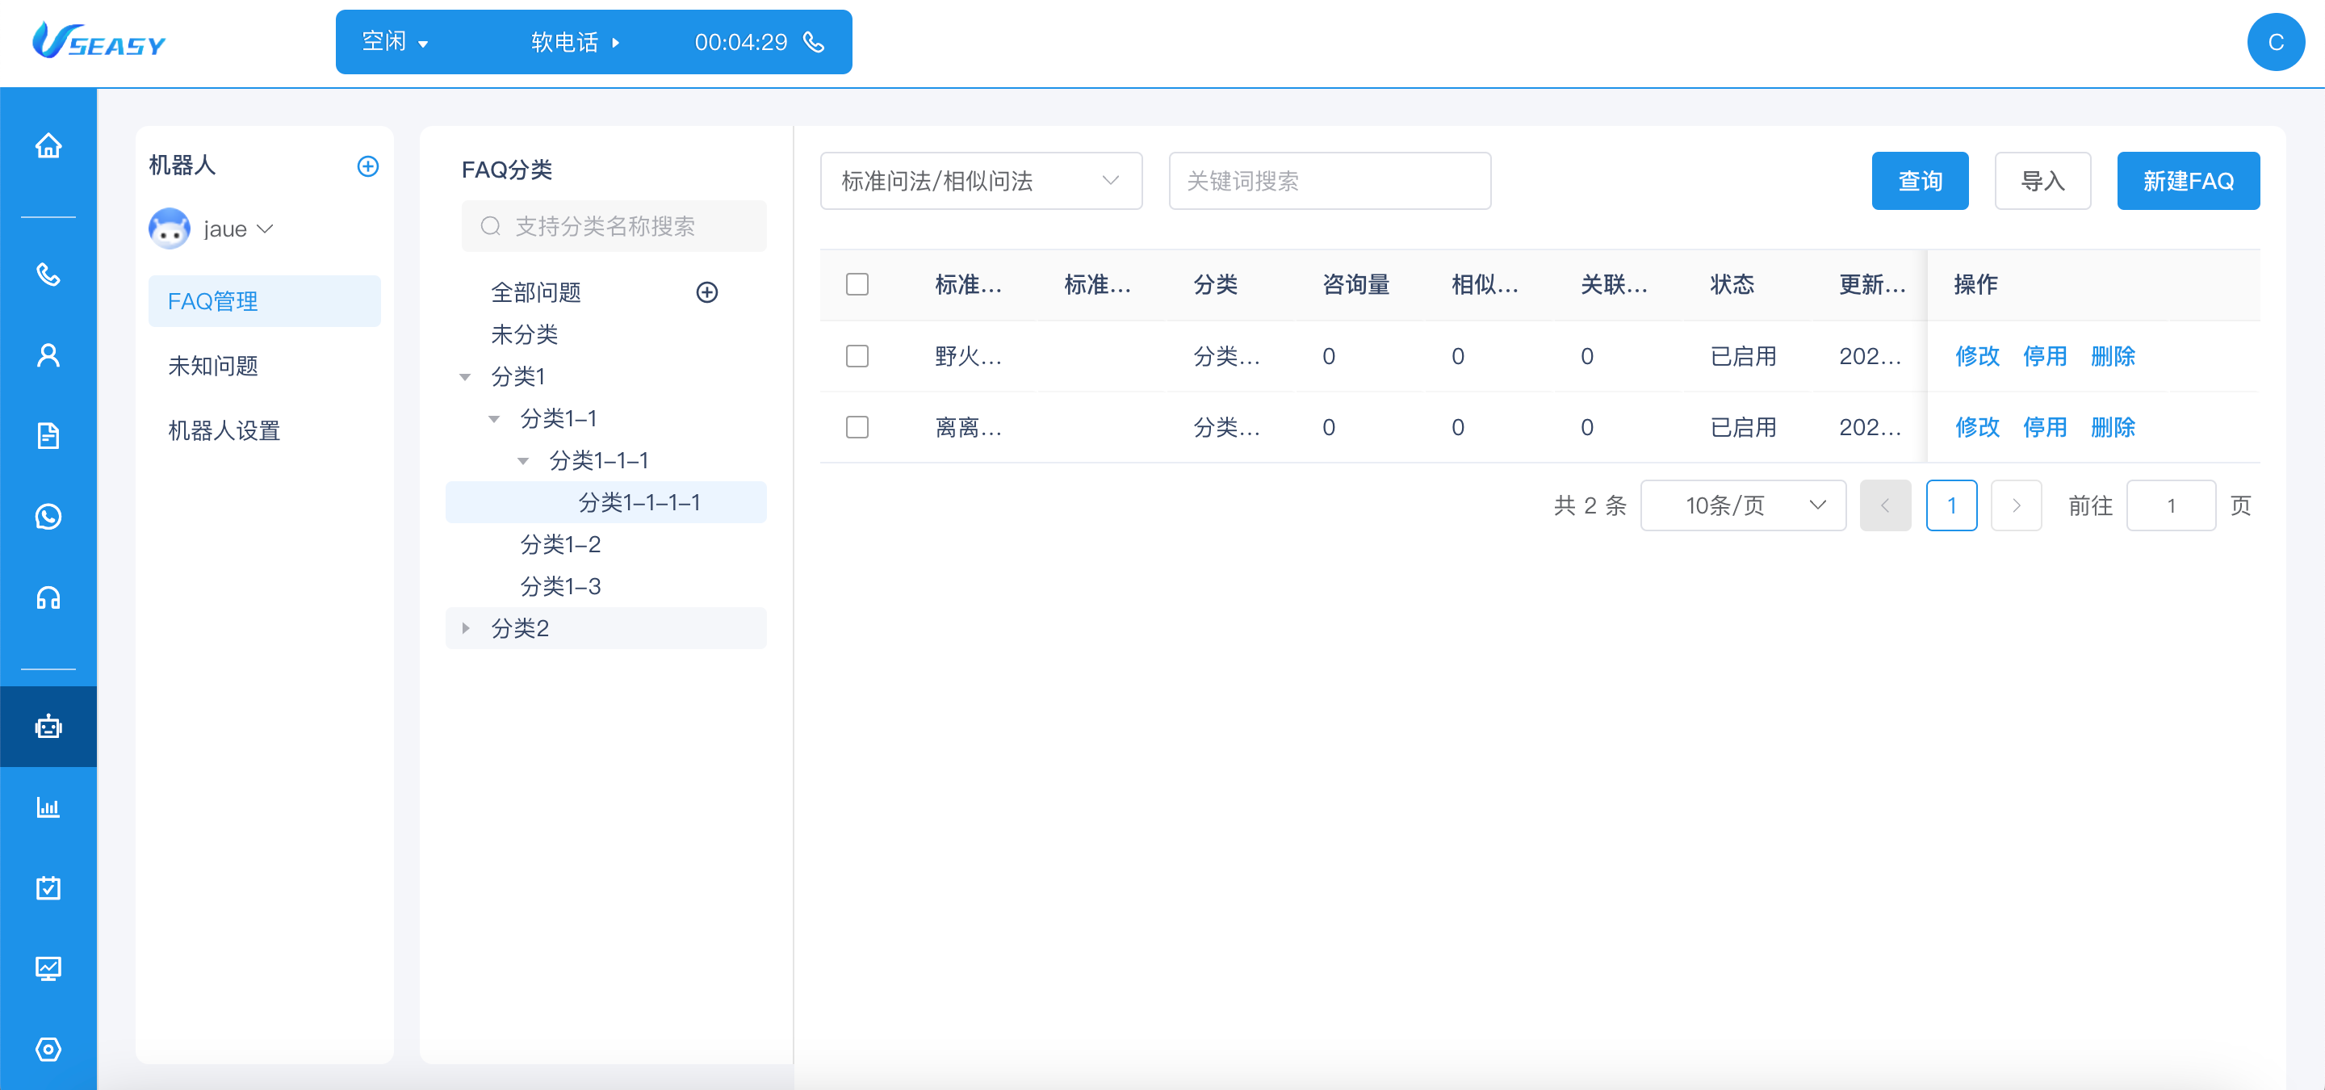Click 停用 for the 野火 row

2044,355
